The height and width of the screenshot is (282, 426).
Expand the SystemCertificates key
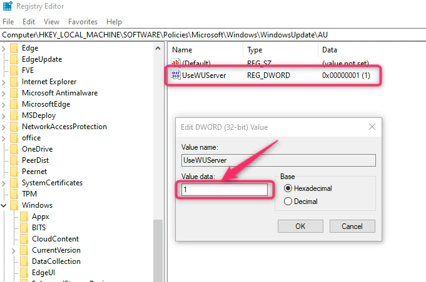(x=4, y=183)
